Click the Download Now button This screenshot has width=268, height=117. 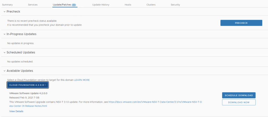pyautogui.click(x=239, y=102)
